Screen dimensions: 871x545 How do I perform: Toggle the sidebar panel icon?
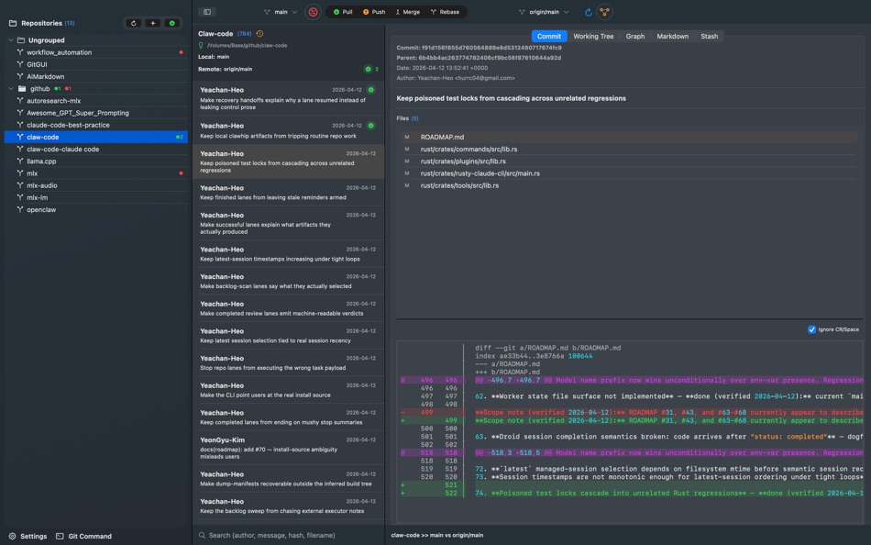[207, 12]
